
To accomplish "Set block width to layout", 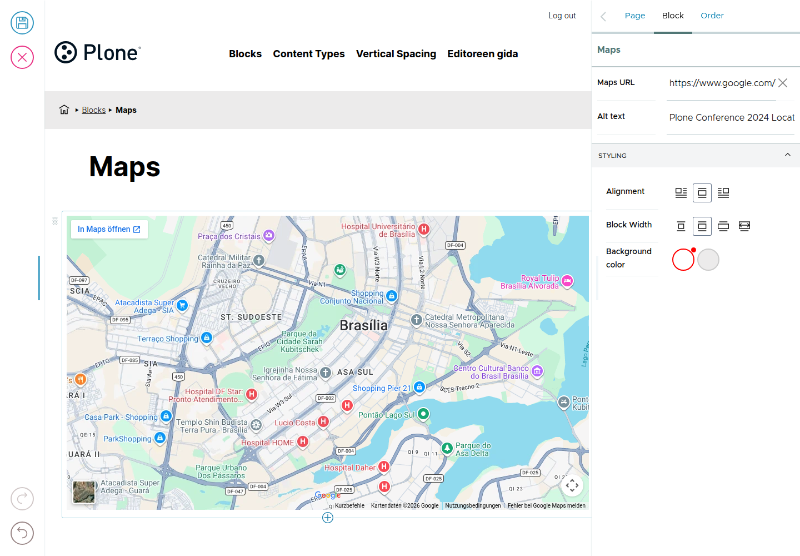I will (723, 226).
